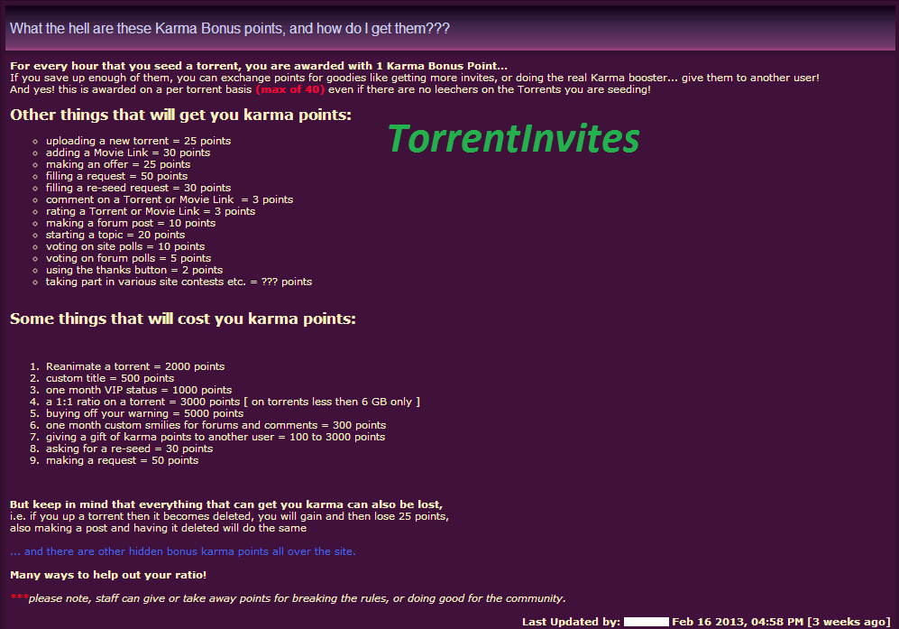Click 'asking for a re-seed = 30 points'

coord(129,449)
